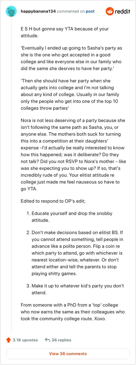Click the Reddit snoo logo icon

(x=109, y=11)
